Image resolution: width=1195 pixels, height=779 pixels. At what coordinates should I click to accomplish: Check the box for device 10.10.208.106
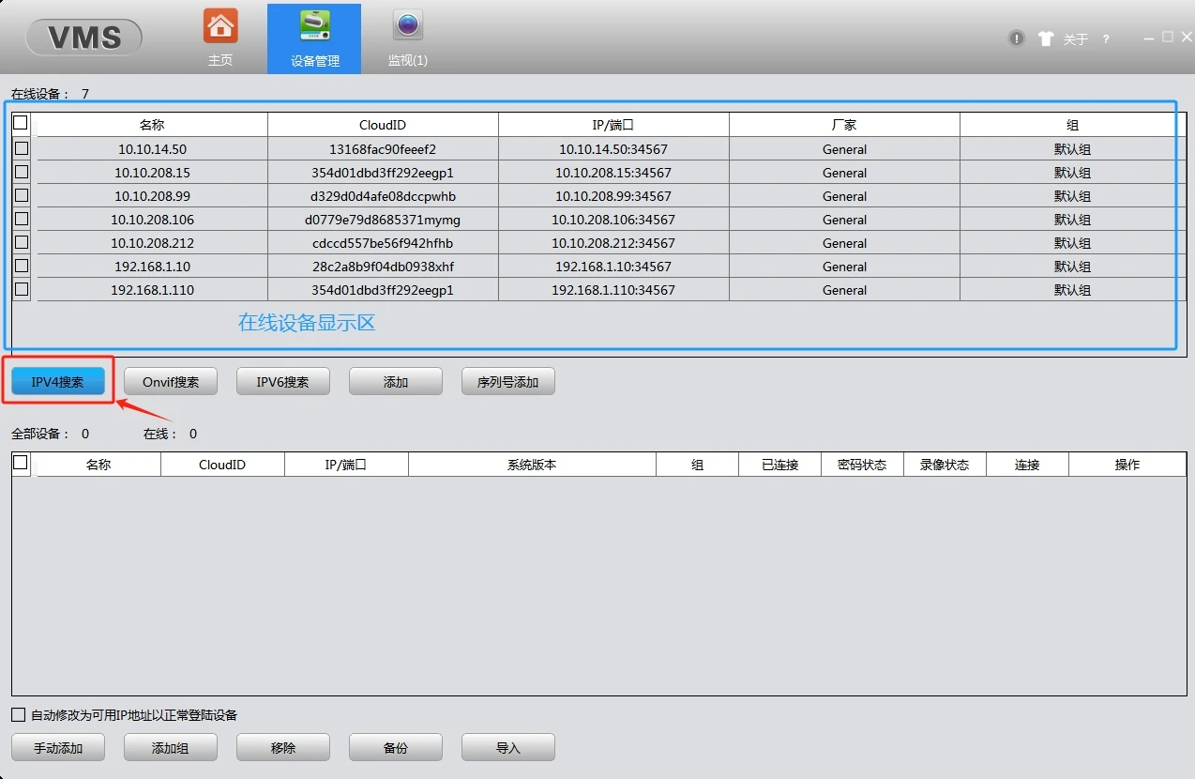tap(22, 219)
